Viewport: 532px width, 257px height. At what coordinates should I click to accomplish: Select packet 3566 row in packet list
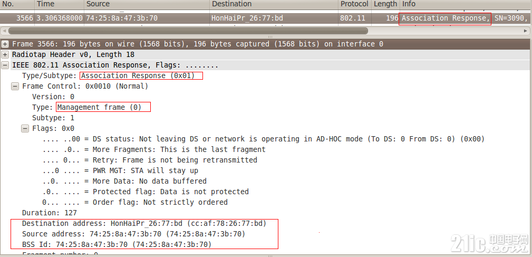pos(266,18)
